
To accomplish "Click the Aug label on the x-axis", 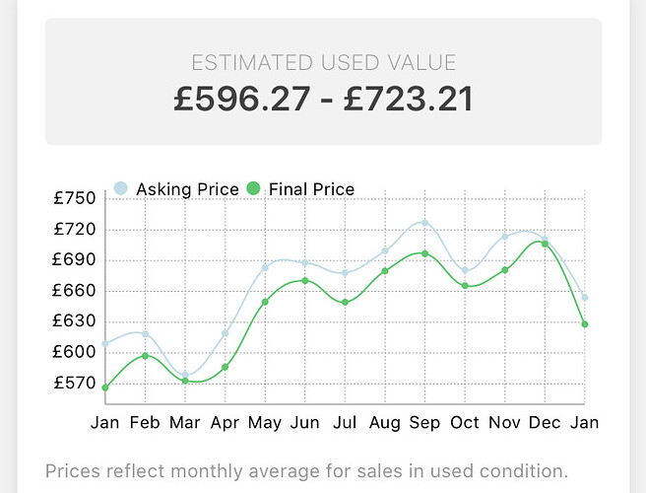I will 385,422.
